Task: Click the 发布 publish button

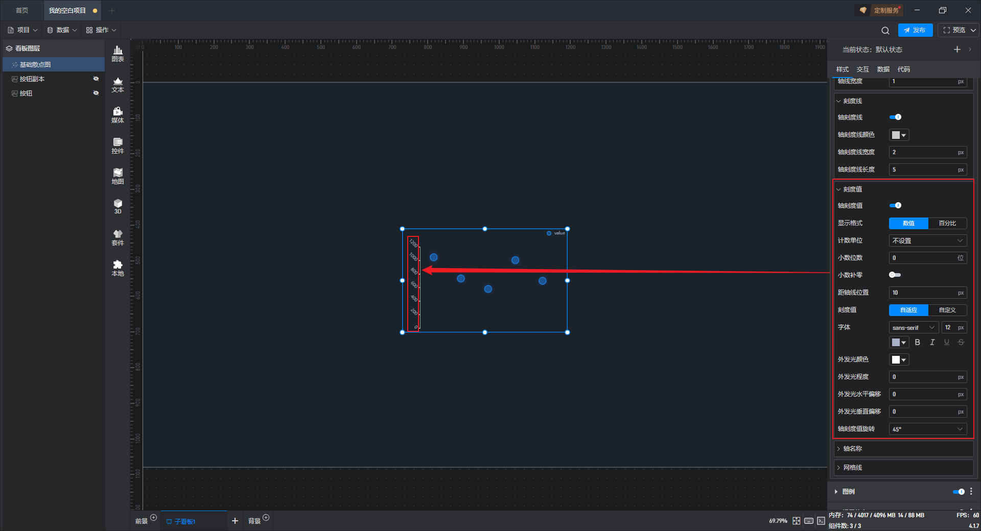Action: [x=915, y=30]
